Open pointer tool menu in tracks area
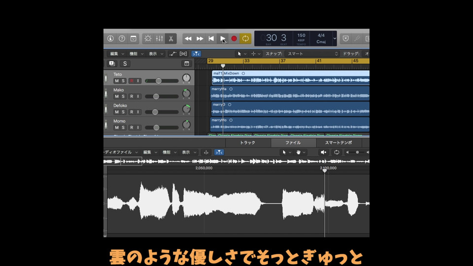The image size is (473, 266). [x=242, y=54]
